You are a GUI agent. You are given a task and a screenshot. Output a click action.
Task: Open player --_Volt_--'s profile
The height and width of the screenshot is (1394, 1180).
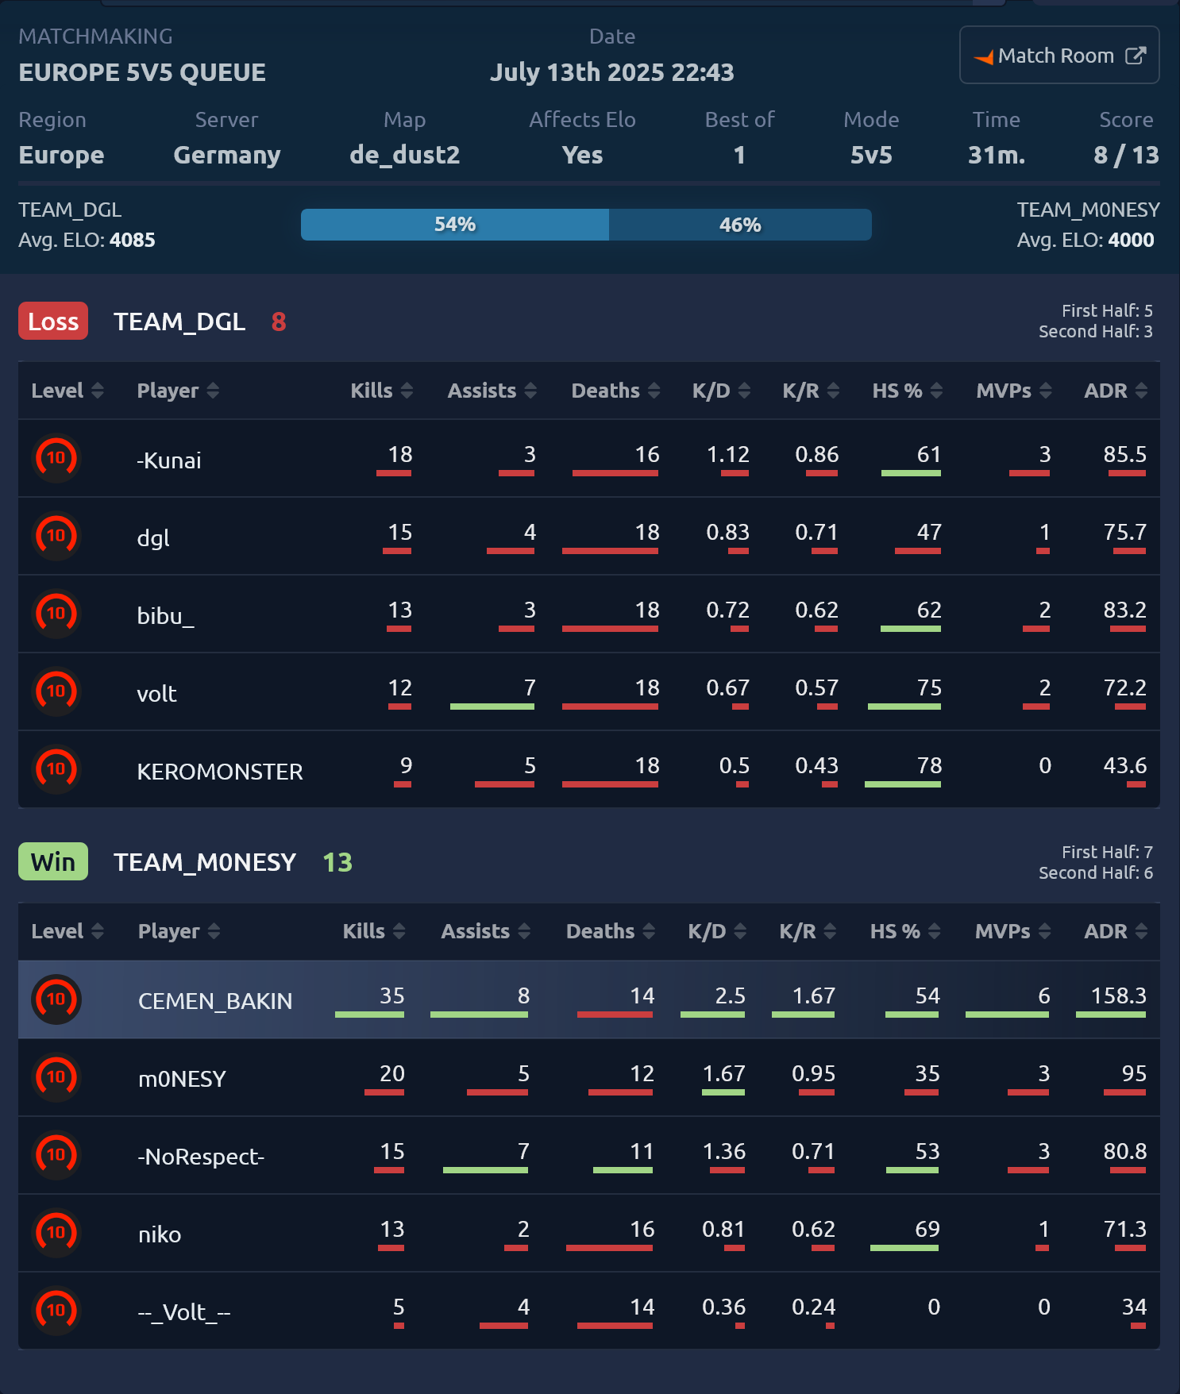184,1312
